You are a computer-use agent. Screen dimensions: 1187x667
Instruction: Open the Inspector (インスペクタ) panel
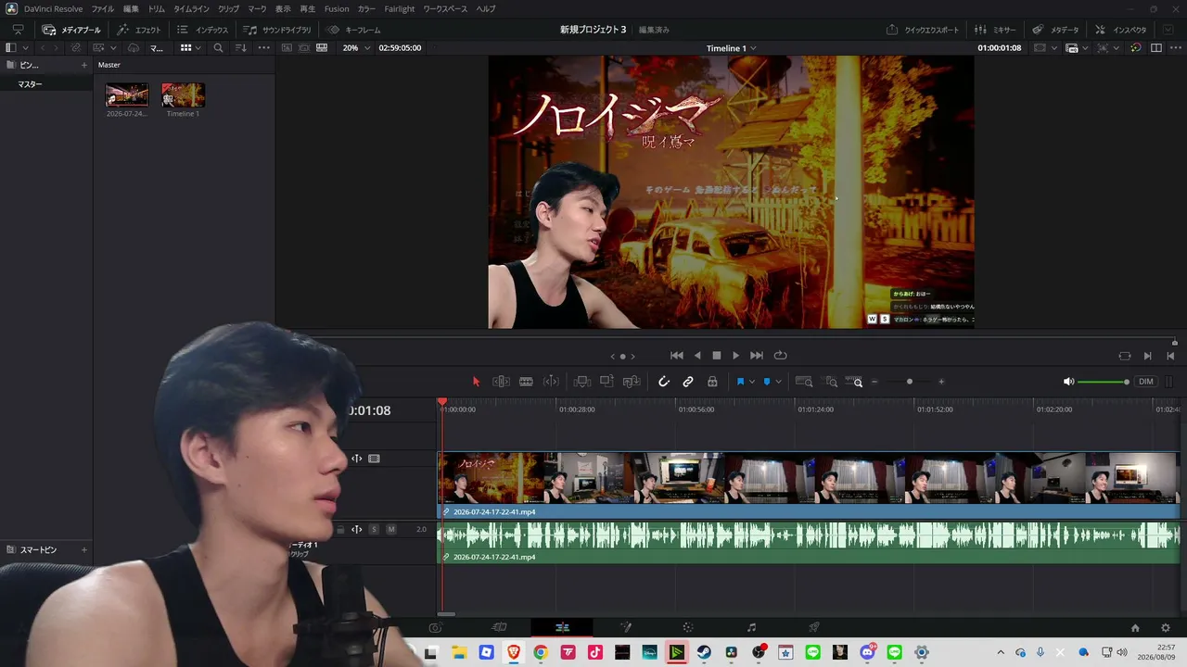pos(1120,30)
